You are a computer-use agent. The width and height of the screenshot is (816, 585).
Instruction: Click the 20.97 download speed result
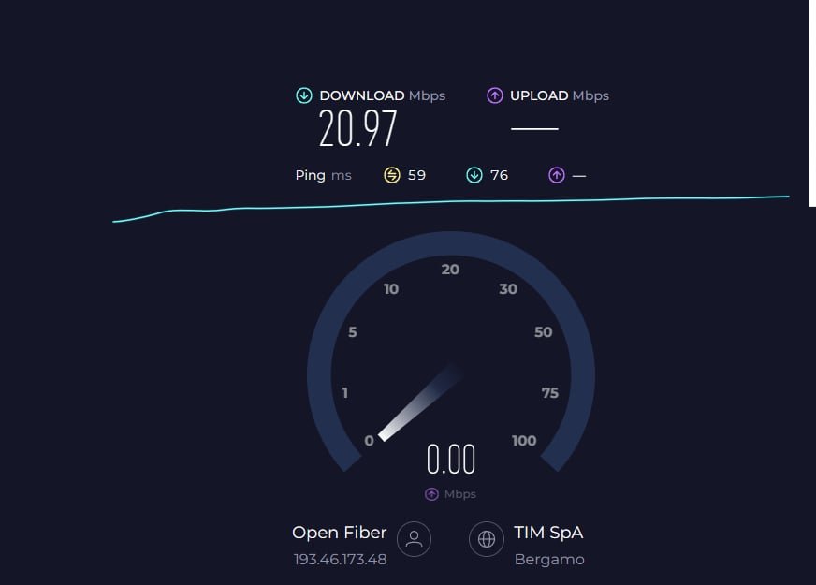357,128
